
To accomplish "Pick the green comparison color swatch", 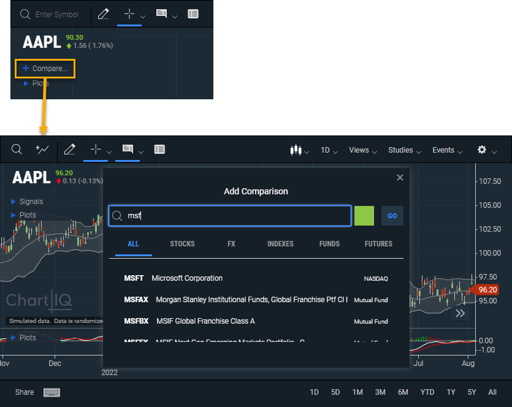I will (364, 216).
